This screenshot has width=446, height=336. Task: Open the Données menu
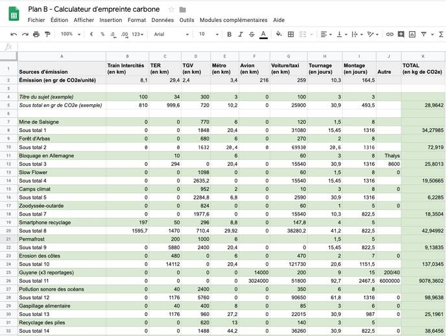pyautogui.click(x=163, y=20)
